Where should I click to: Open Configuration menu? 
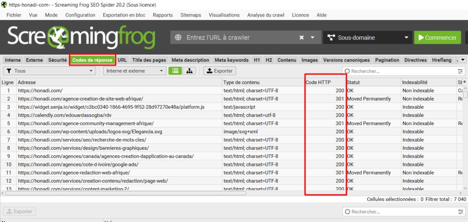pos(80,15)
